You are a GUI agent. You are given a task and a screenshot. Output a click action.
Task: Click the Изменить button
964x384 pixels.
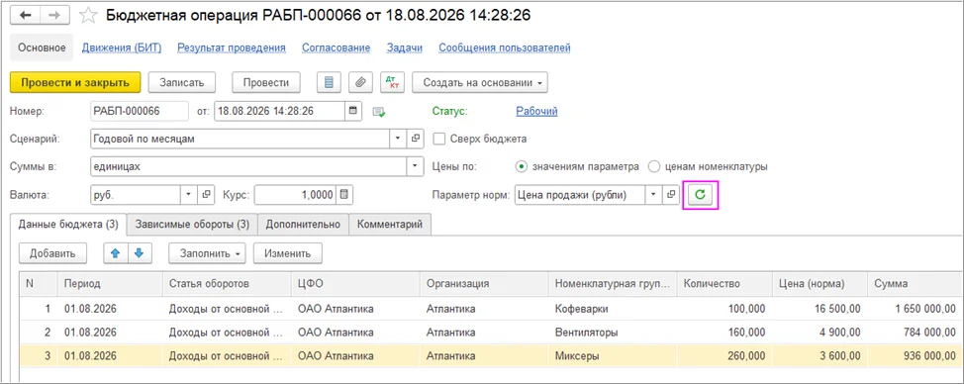(x=288, y=253)
